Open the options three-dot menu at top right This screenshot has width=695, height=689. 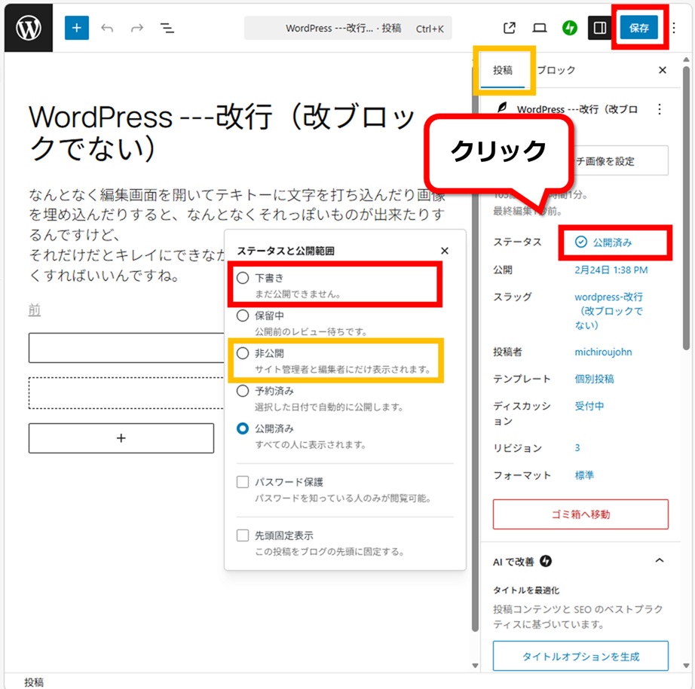pos(674,28)
